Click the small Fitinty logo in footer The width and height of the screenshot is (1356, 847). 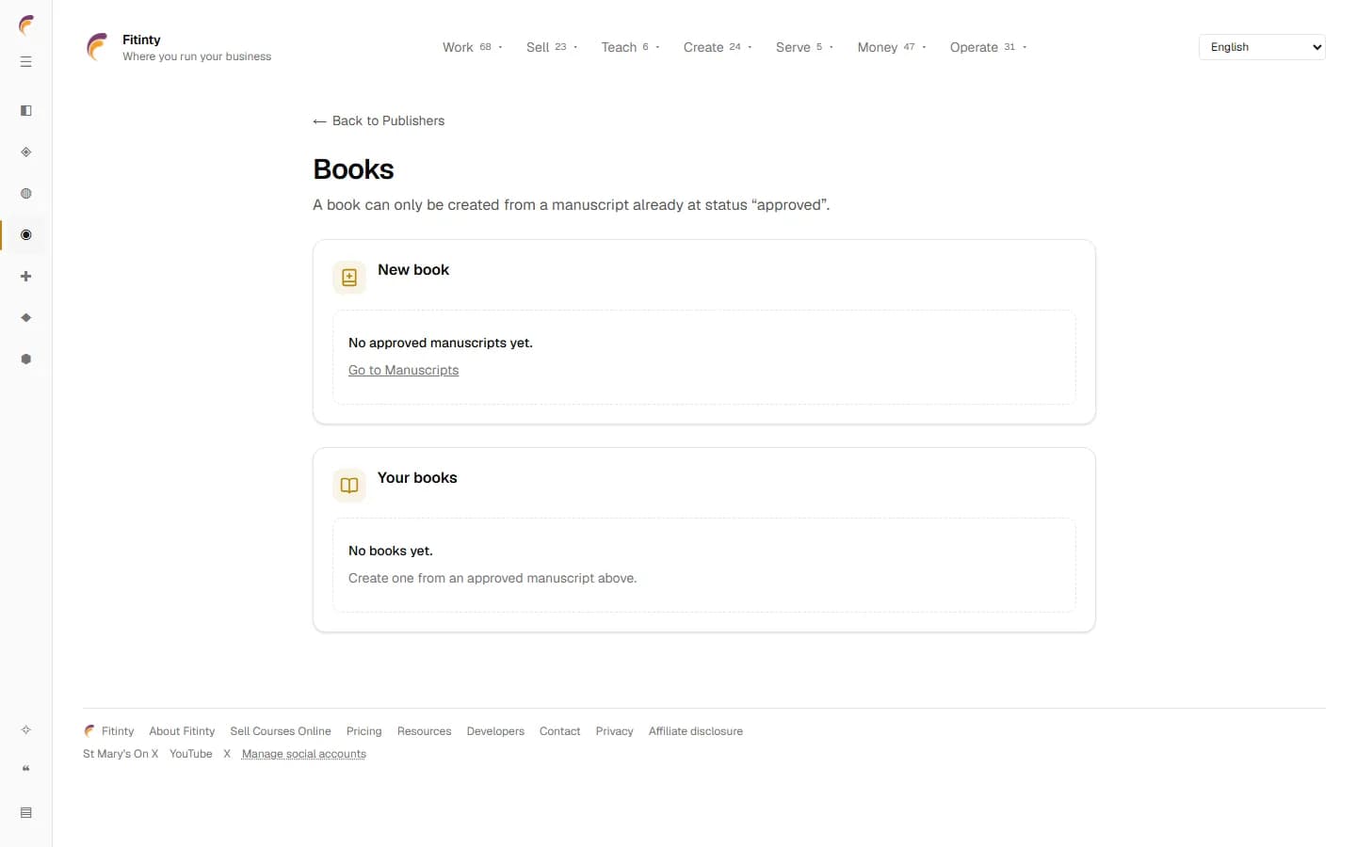pyautogui.click(x=89, y=731)
